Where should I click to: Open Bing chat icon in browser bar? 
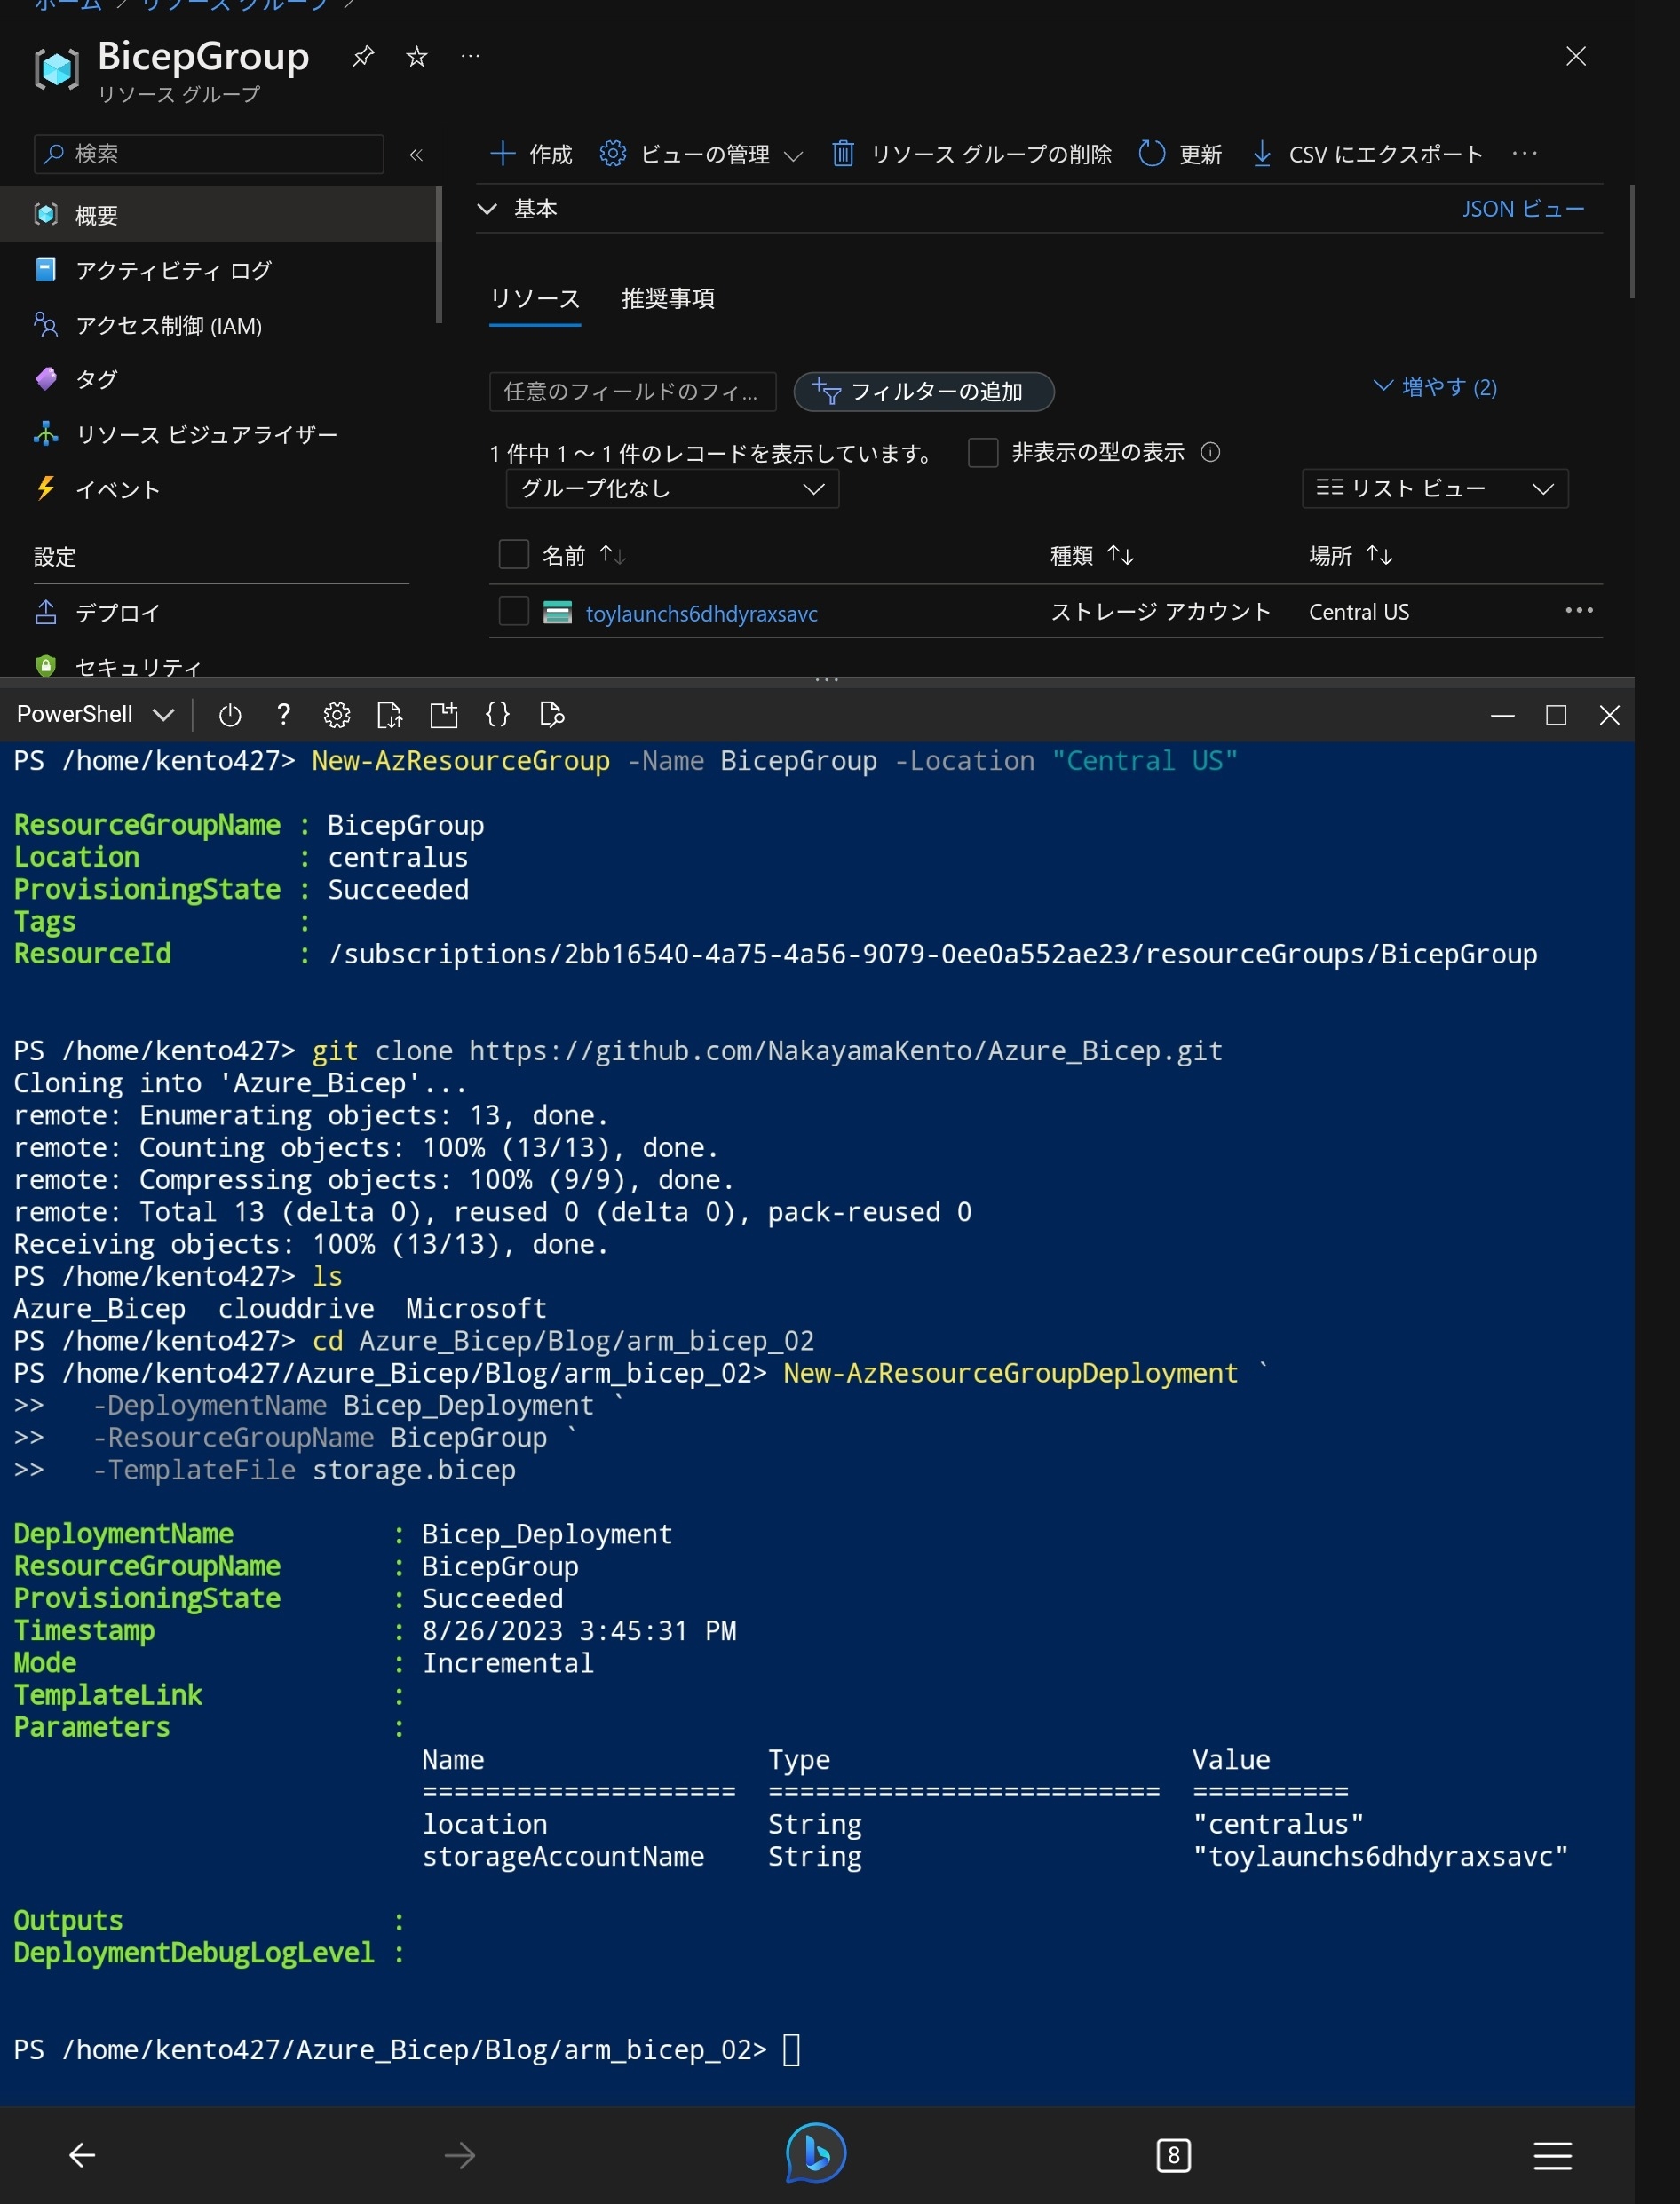(815, 2152)
